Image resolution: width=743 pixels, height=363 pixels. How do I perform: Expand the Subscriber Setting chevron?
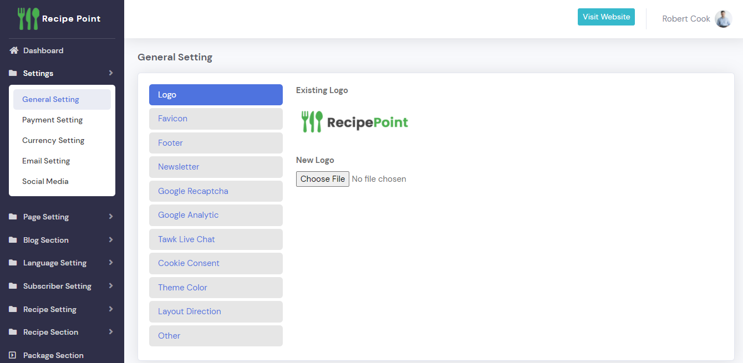click(111, 286)
